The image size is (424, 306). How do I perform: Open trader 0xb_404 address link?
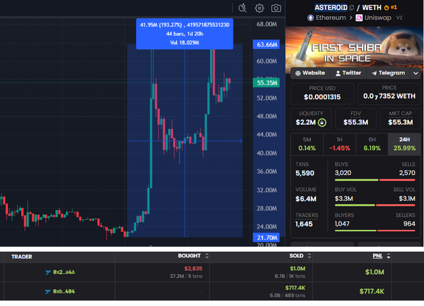(x=64, y=292)
